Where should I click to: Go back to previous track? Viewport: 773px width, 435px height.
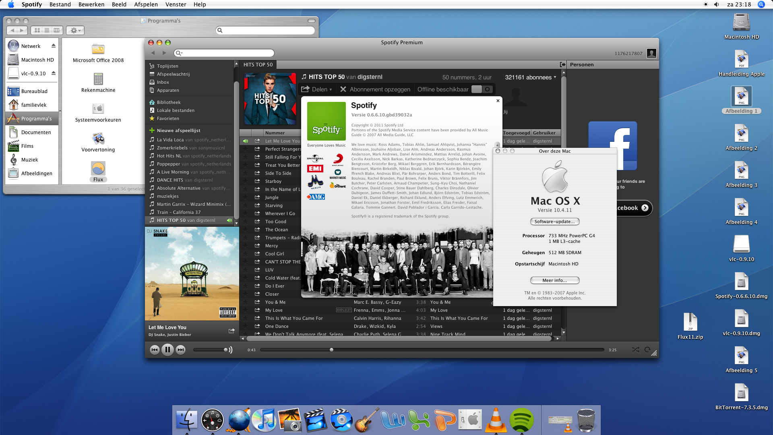[155, 350]
